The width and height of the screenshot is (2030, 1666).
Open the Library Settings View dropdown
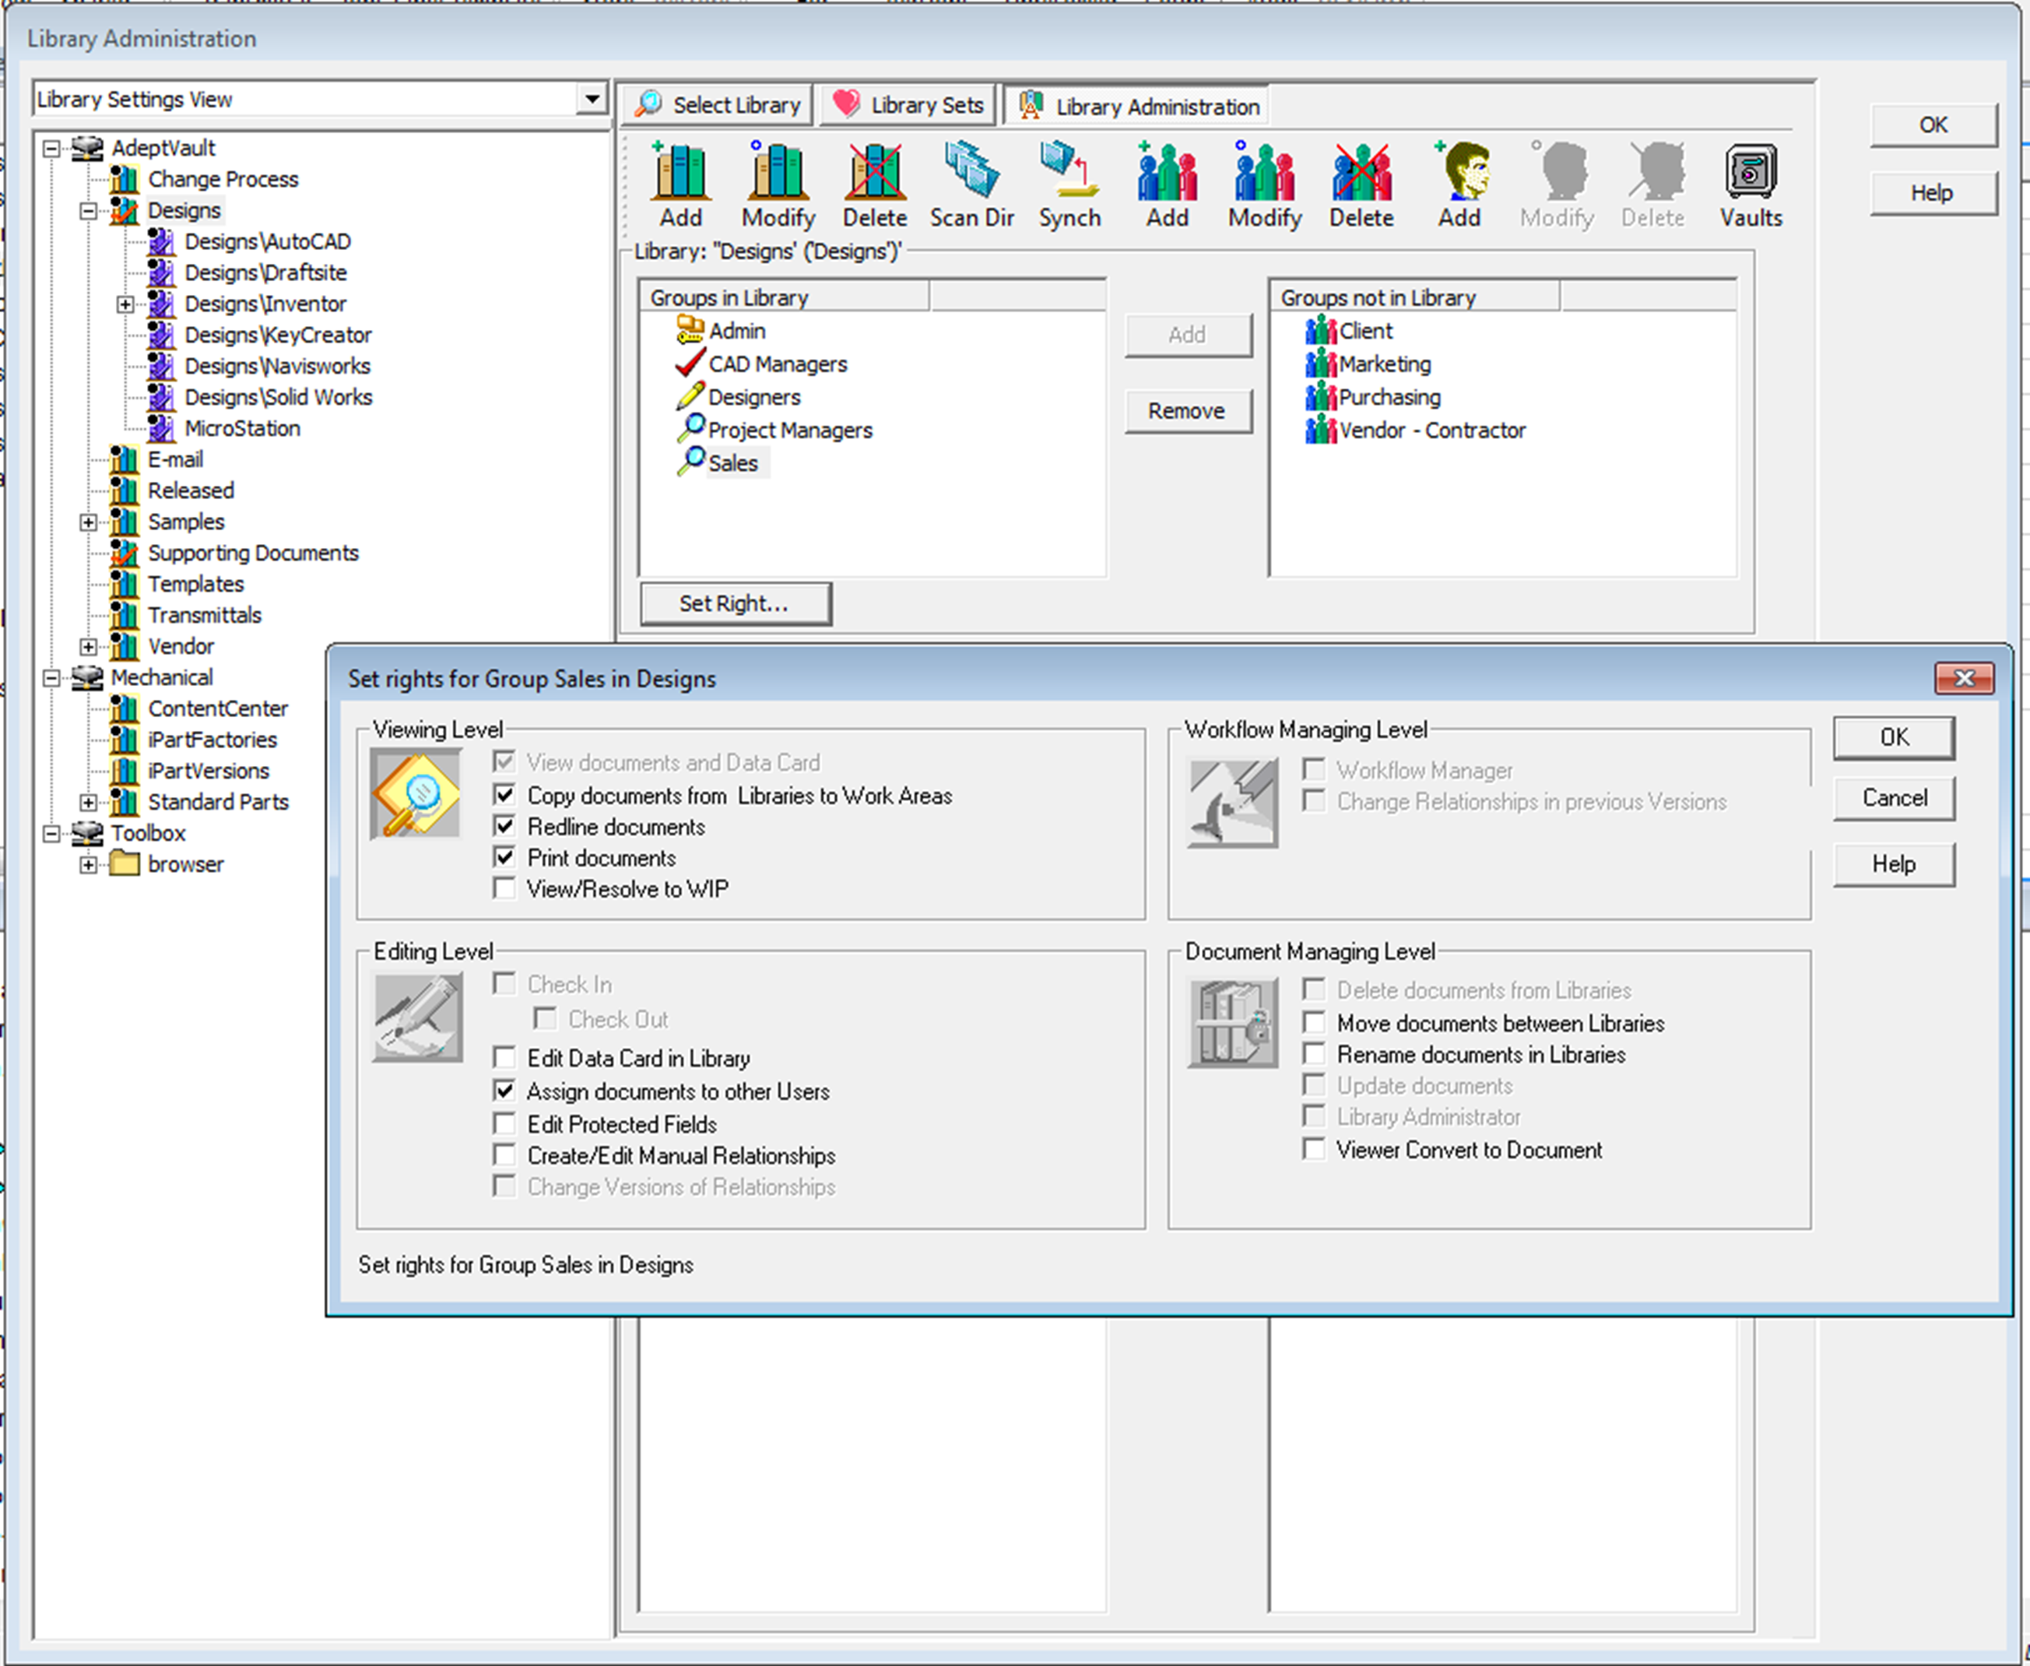[592, 99]
